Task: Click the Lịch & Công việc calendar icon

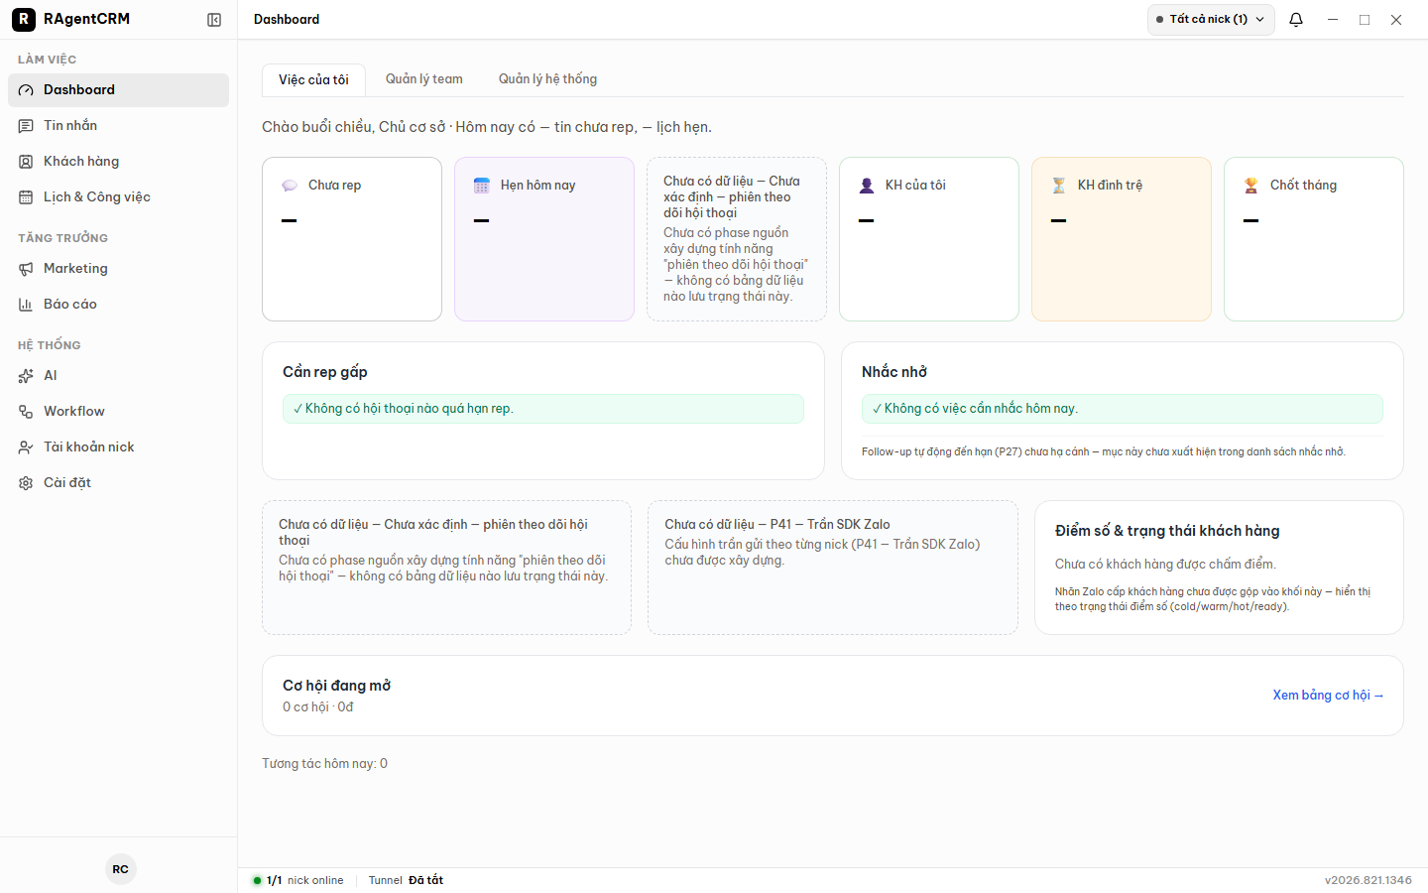Action: tap(26, 197)
